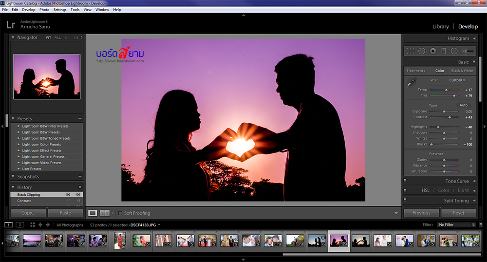Screen dimensions: 487x262
Task: Open the No Filter dropdown
Action: (x=456, y=225)
